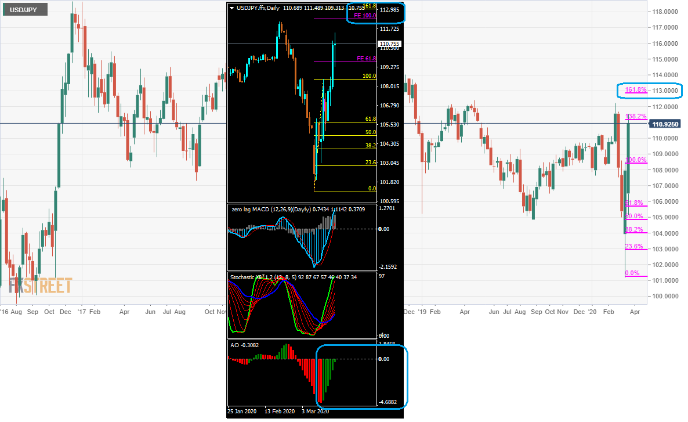Click the 118.0000 price axis label
Viewport: 688px width, 422px height.
click(665, 12)
